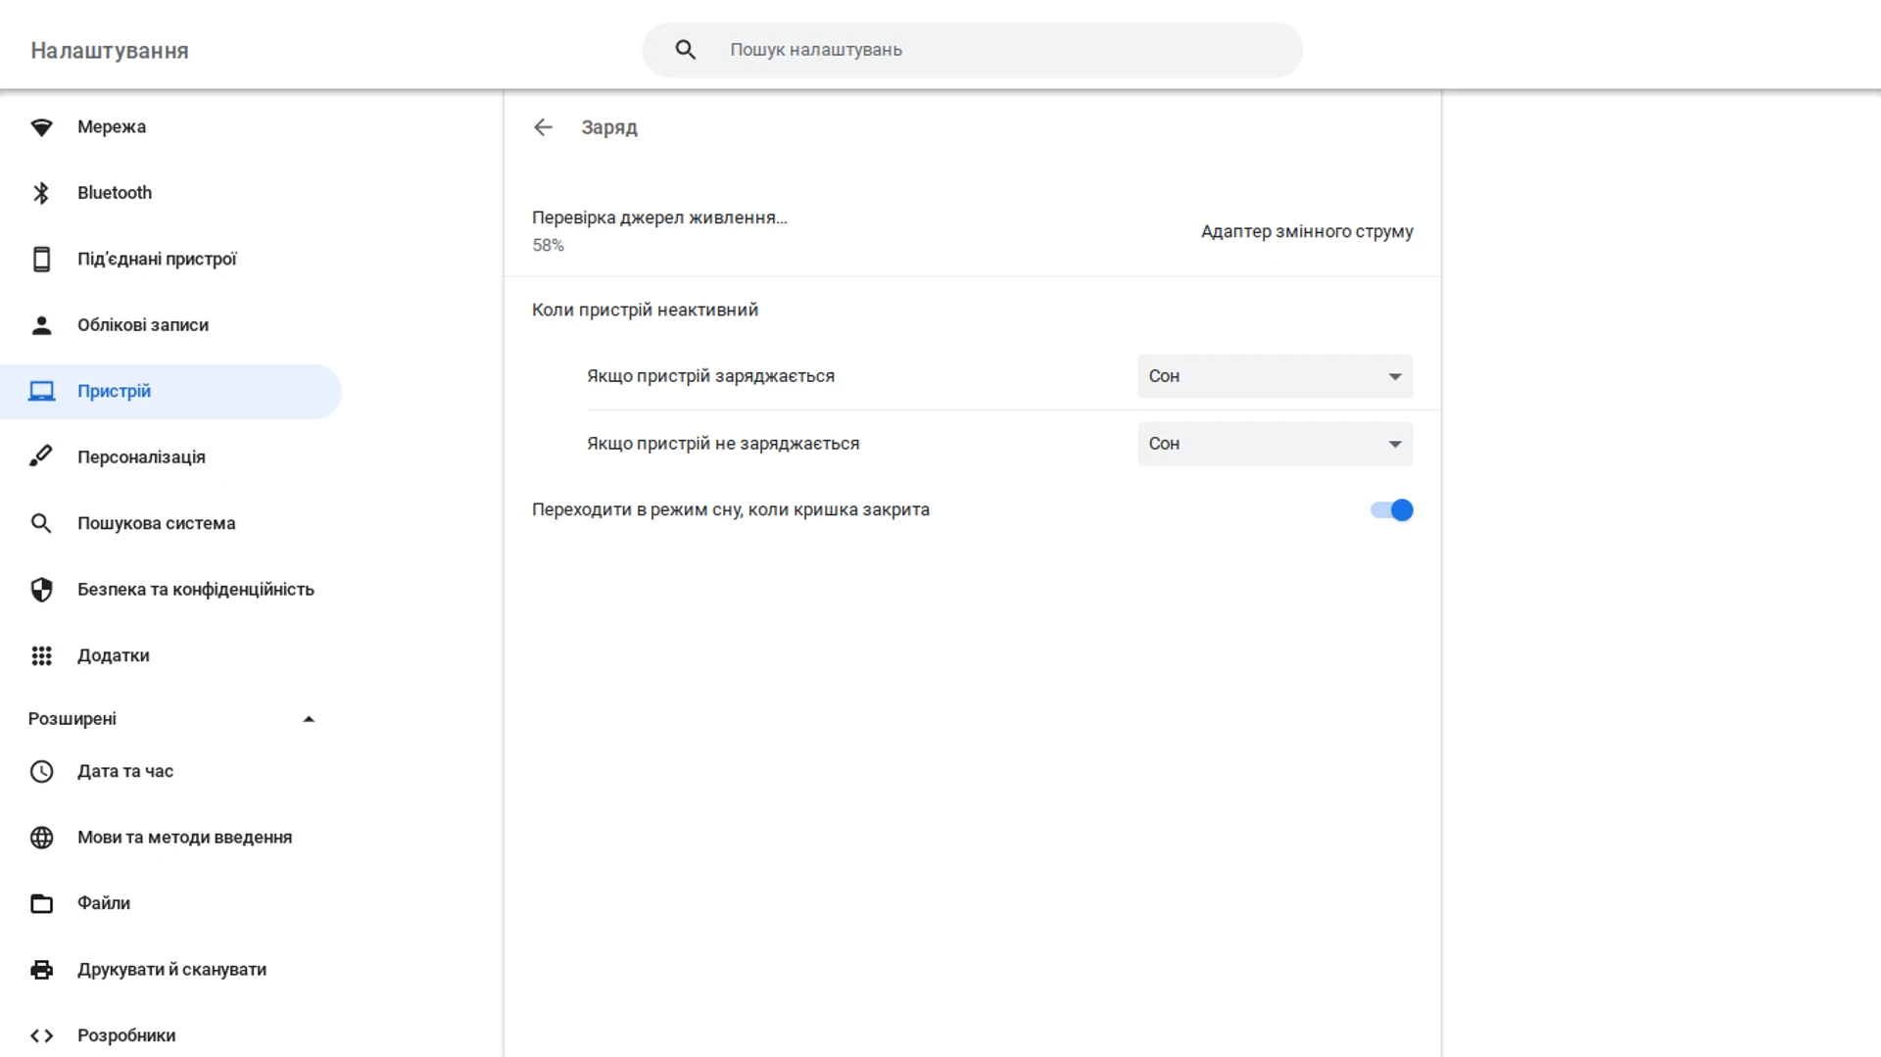Screen dimensions: 1881x1057
Task: Select the Мережа Wi-Fi icon
Action: tap(41, 126)
